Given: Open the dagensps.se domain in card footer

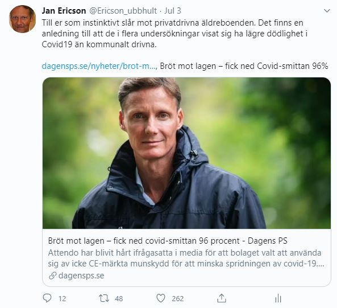Looking at the screenshot, I should tap(81, 276).
